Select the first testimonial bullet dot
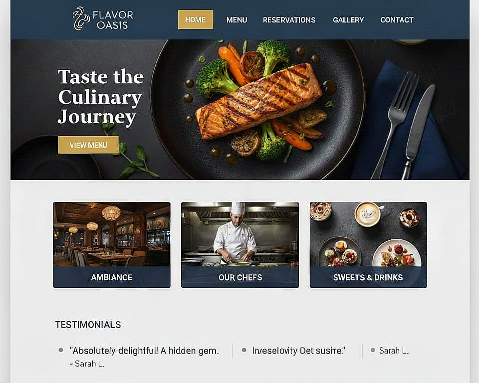This screenshot has width=479, height=383. pyautogui.click(x=61, y=350)
